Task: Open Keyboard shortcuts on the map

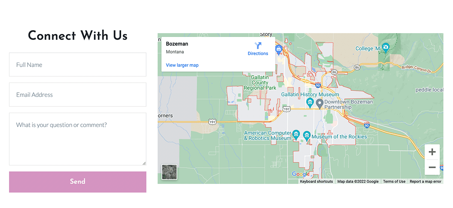Action: [316, 182]
